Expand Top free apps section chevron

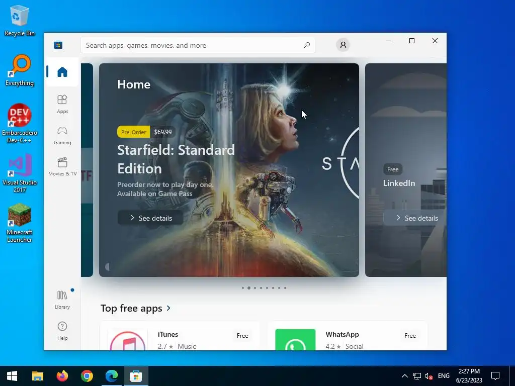tap(168, 308)
